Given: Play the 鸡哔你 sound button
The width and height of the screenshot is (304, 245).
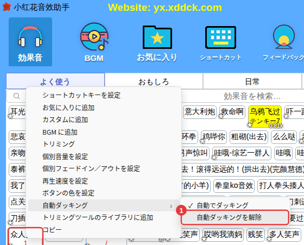Looking at the screenshot, I should [214, 137].
